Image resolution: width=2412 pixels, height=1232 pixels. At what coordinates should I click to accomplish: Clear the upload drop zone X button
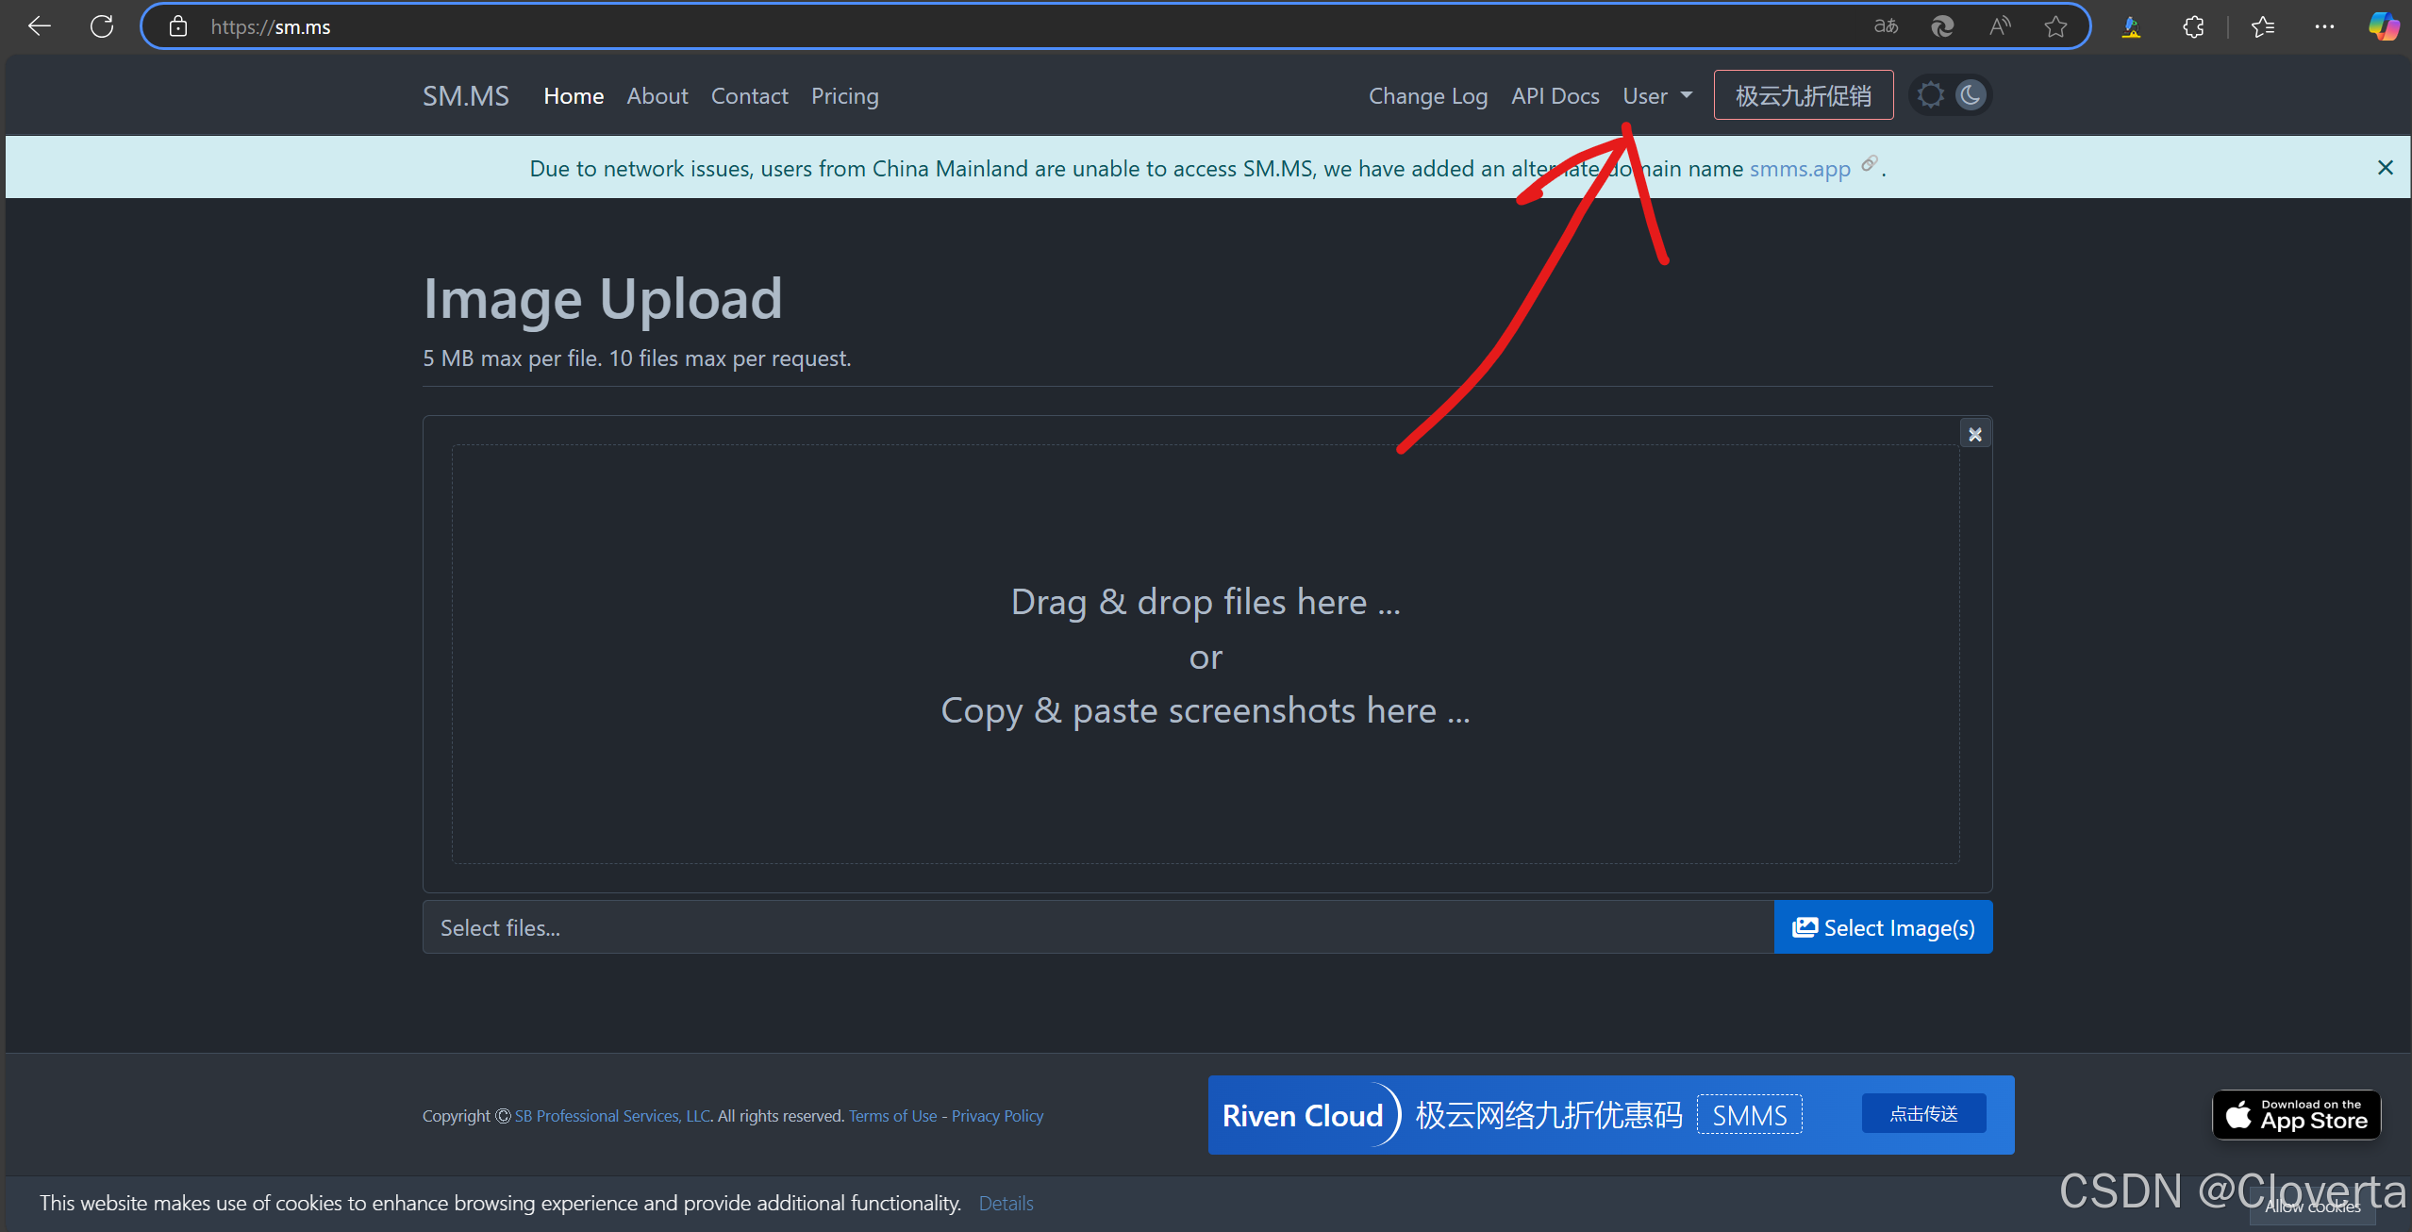(x=1974, y=434)
